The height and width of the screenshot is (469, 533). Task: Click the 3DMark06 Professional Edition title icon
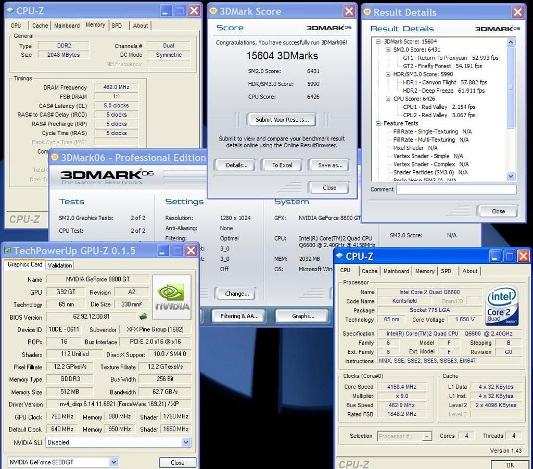pyautogui.click(x=54, y=157)
